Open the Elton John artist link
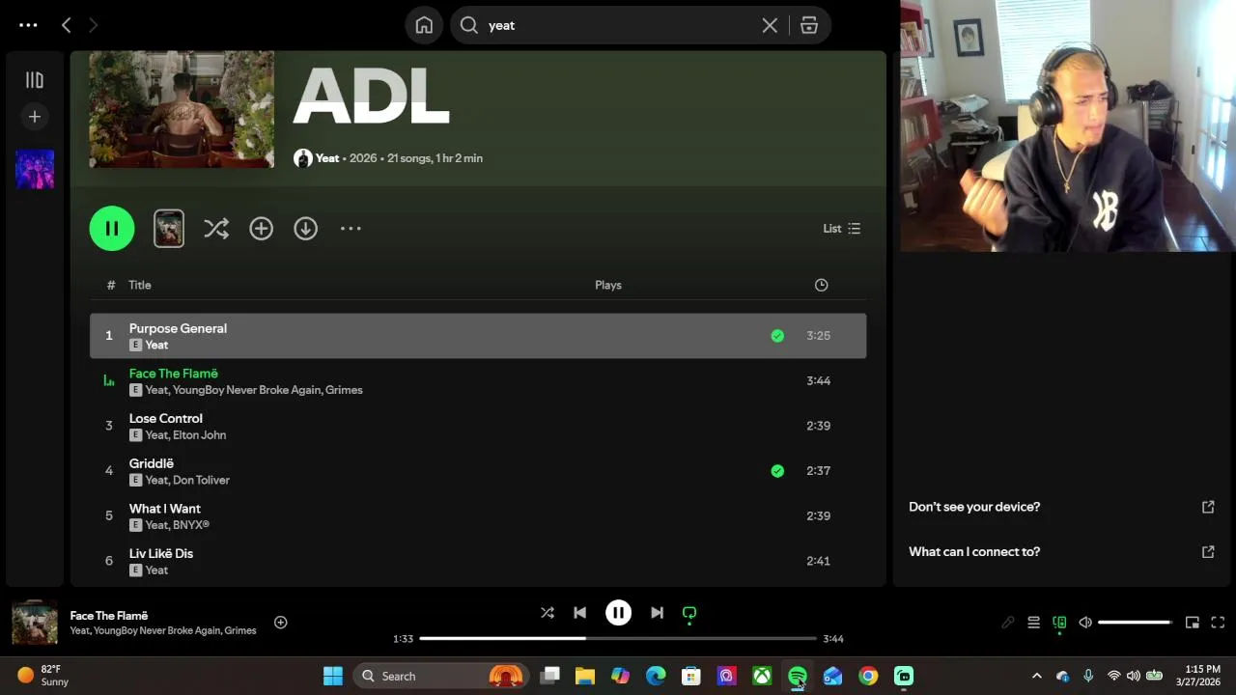Screen dimensions: 1236x695 pos(200,435)
